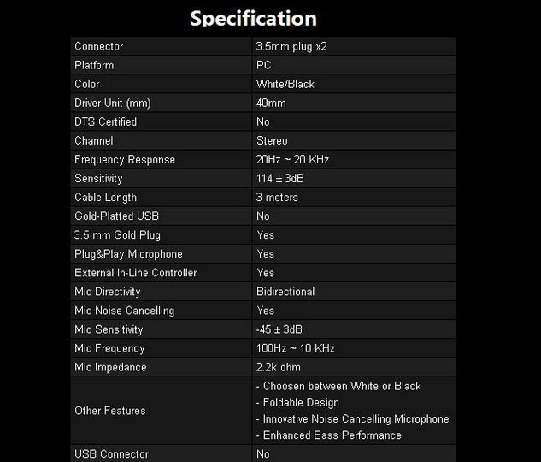The image size is (541, 462).
Task: Select the 2.2k ohm impedance value
Action: pyautogui.click(x=278, y=367)
